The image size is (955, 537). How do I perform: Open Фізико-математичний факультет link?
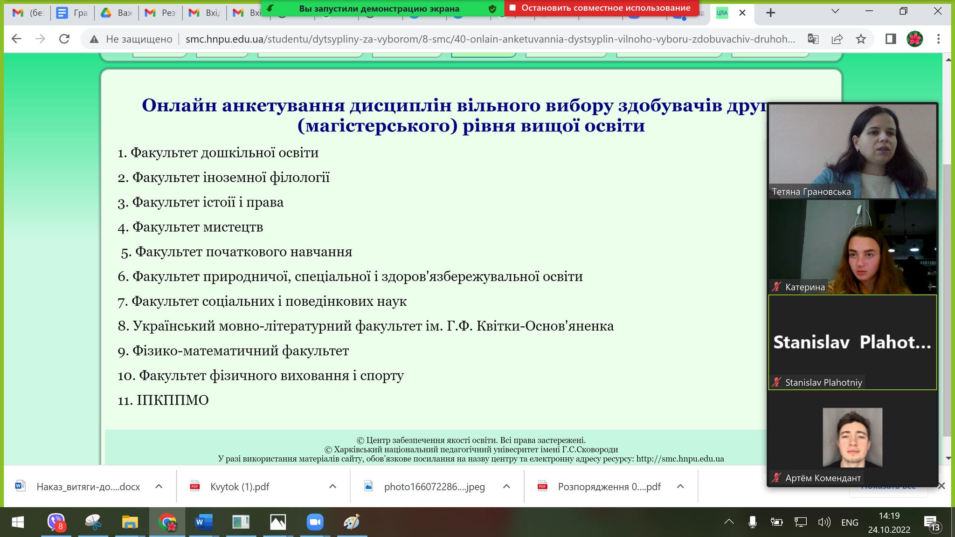241,351
